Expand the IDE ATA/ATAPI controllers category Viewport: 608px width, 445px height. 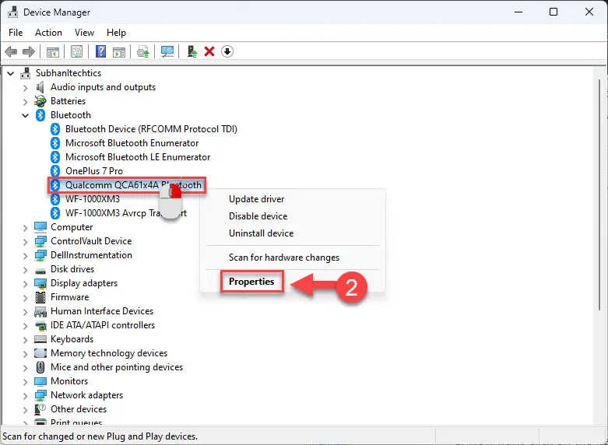[25, 326]
